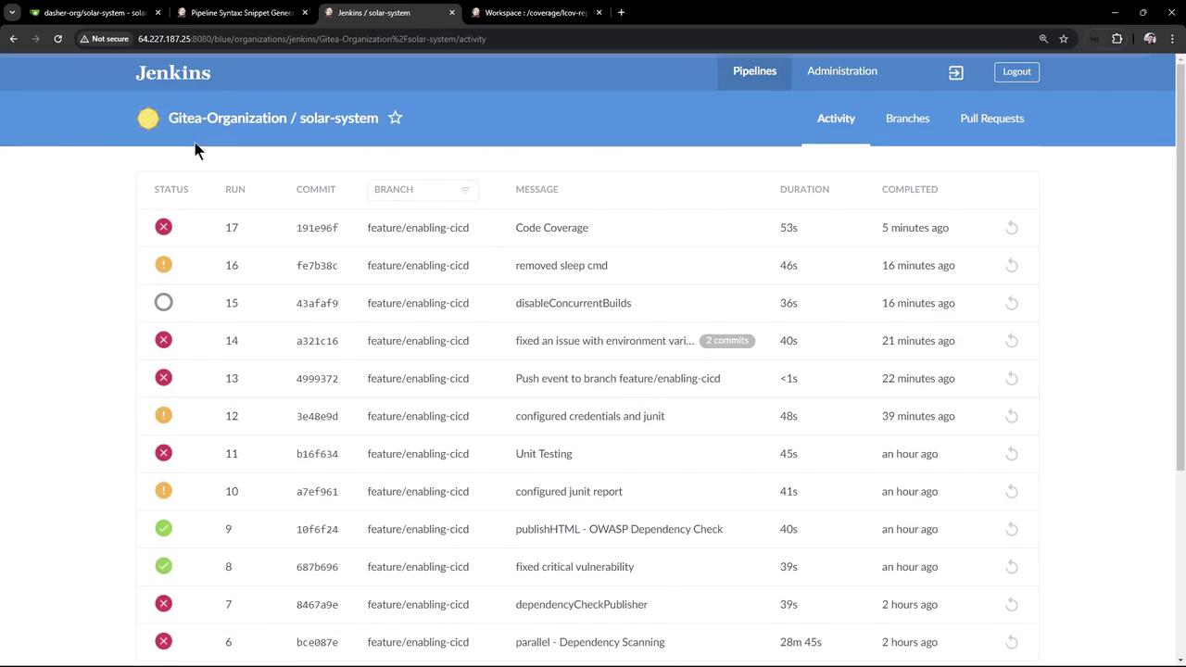Viewport: 1186px width, 667px height.
Task: Open the Pipelines menu item
Action: [x=755, y=71]
